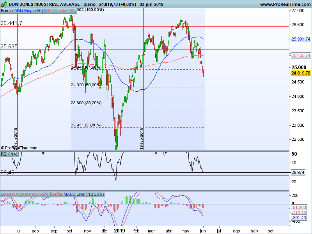This screenshot has width=312, height=234.
Task: Click the may label on time axis
Action: tap(186, 231)
